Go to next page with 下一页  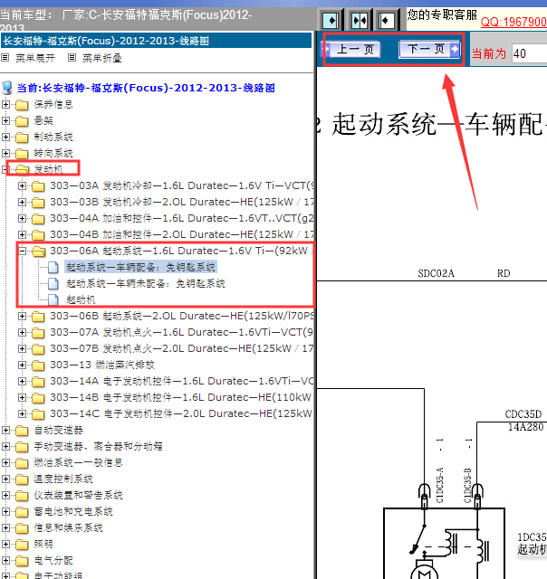click(x=429, y=49)
